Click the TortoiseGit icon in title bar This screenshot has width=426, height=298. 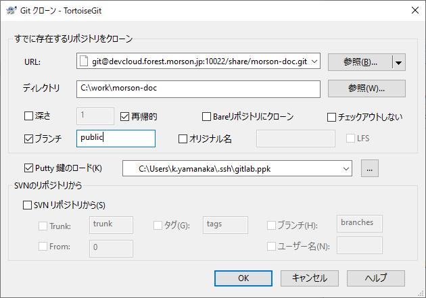click(x=10, y=10)
